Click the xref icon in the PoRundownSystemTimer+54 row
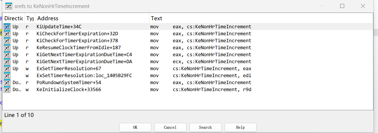Image resolution: width=378 pixels, height=133 pixels. click(7, 83)
